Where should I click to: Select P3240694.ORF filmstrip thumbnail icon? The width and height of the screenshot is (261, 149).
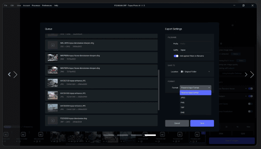point(197,134)
